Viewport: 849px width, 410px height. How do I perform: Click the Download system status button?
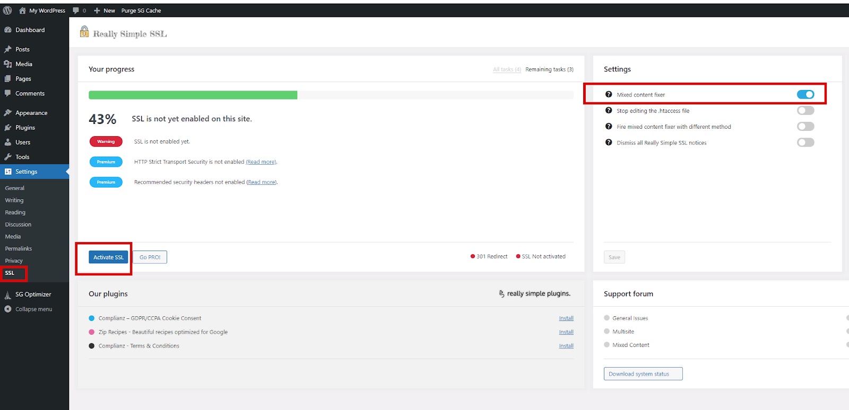point(643,373)
